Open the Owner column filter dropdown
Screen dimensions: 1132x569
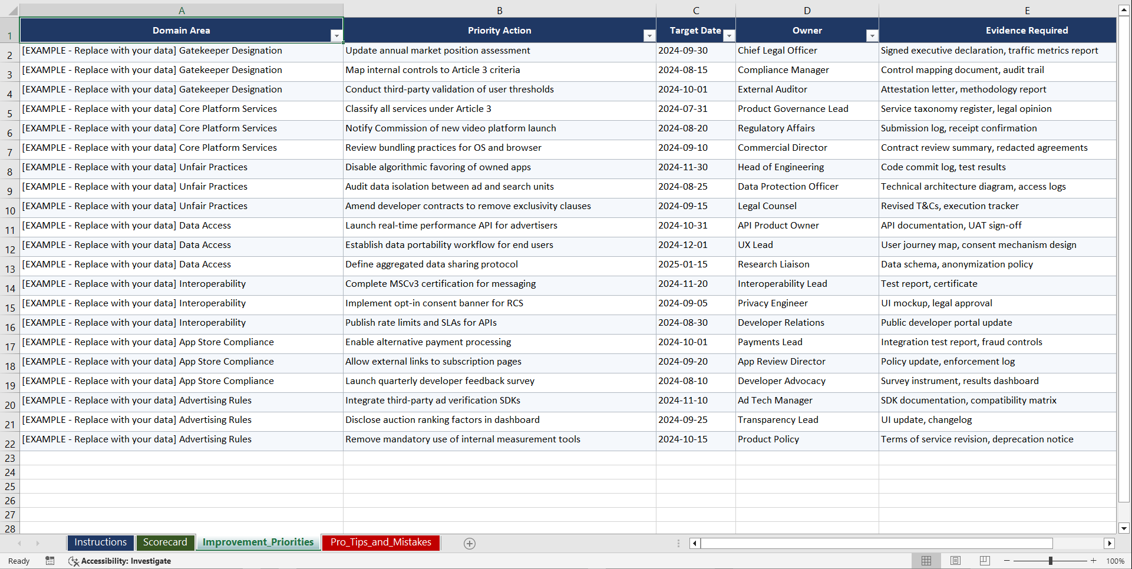[872, 36]
